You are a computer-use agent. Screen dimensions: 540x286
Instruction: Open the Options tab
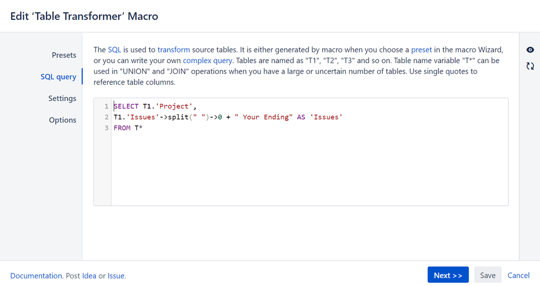pos(63,120)
